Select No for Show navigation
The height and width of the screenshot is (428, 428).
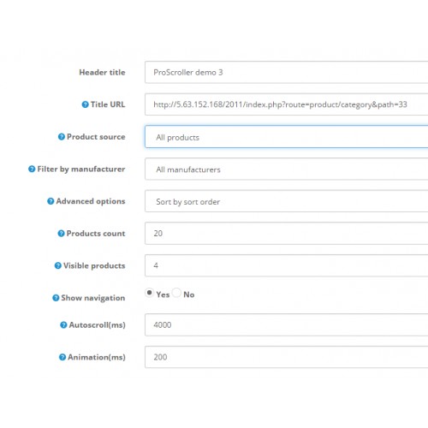coord(176,293)
